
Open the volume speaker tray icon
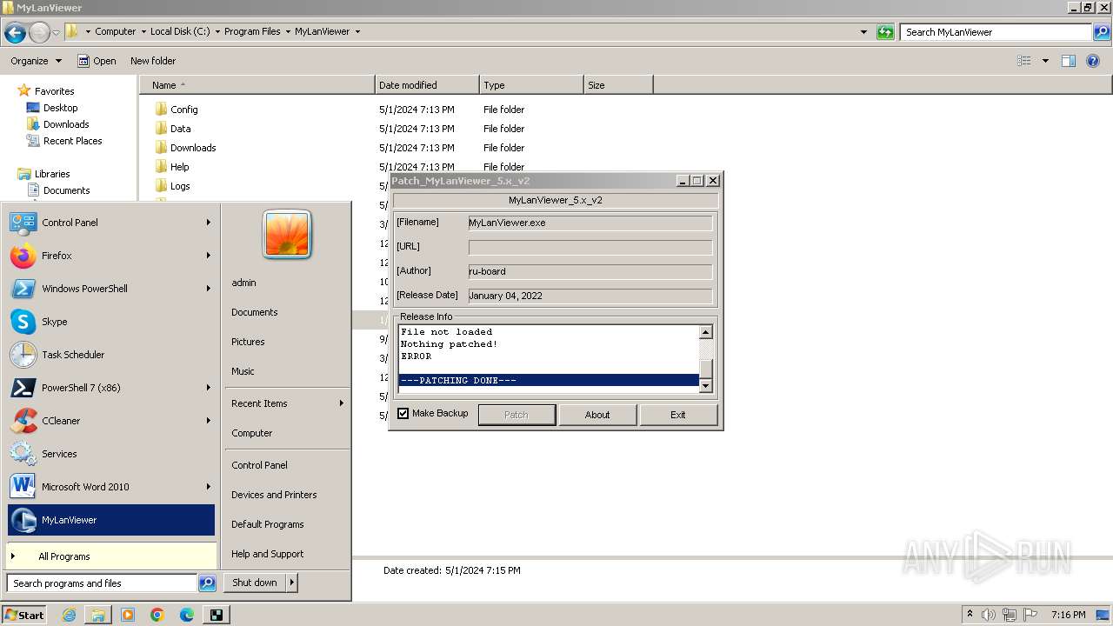(x=990, y=615)
